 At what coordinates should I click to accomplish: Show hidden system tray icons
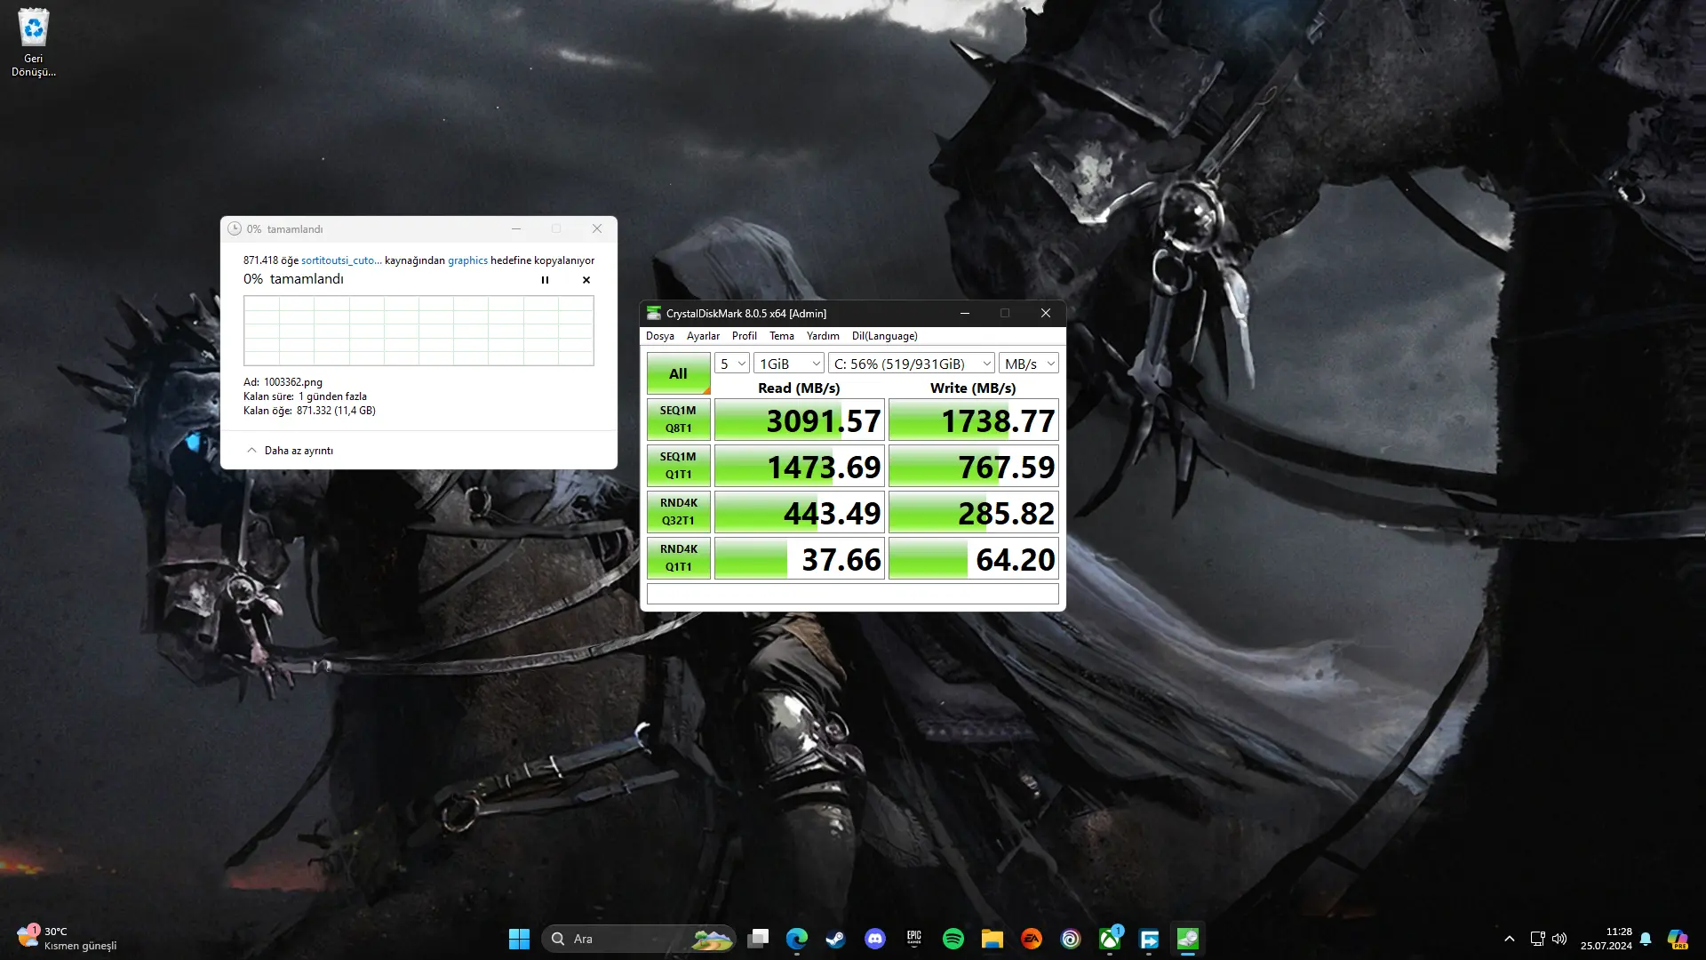point(1509,939)
